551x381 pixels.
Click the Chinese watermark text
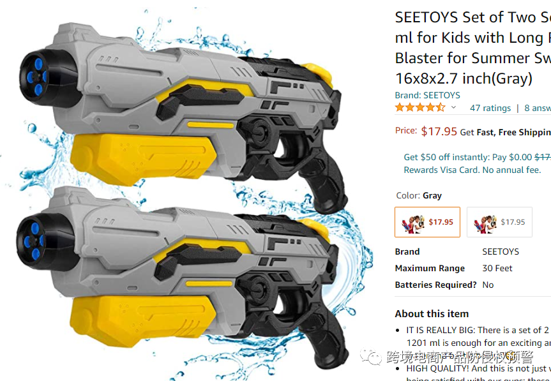tap(460, 357)
